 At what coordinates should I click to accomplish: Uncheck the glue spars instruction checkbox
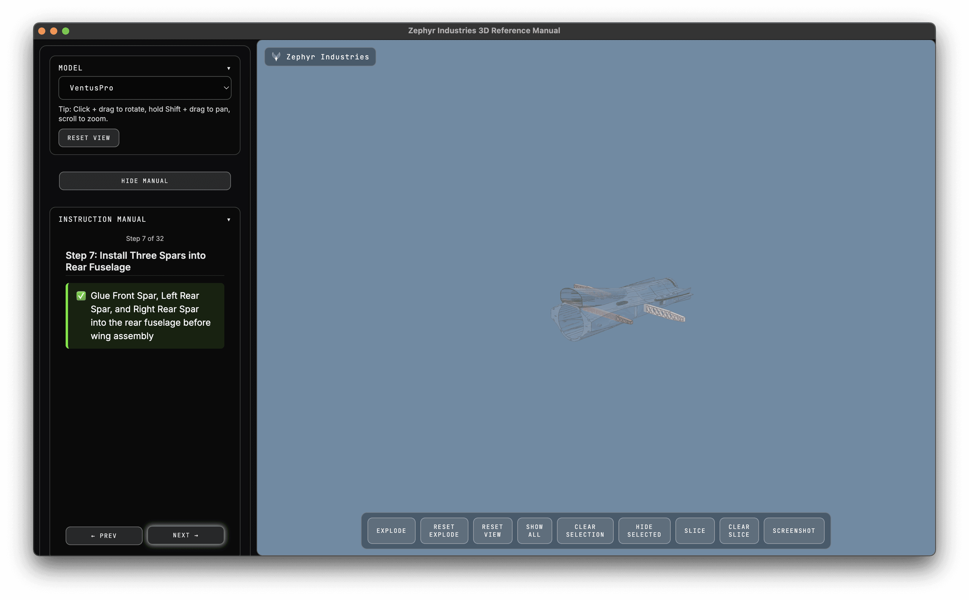click(x=81, y=296)
